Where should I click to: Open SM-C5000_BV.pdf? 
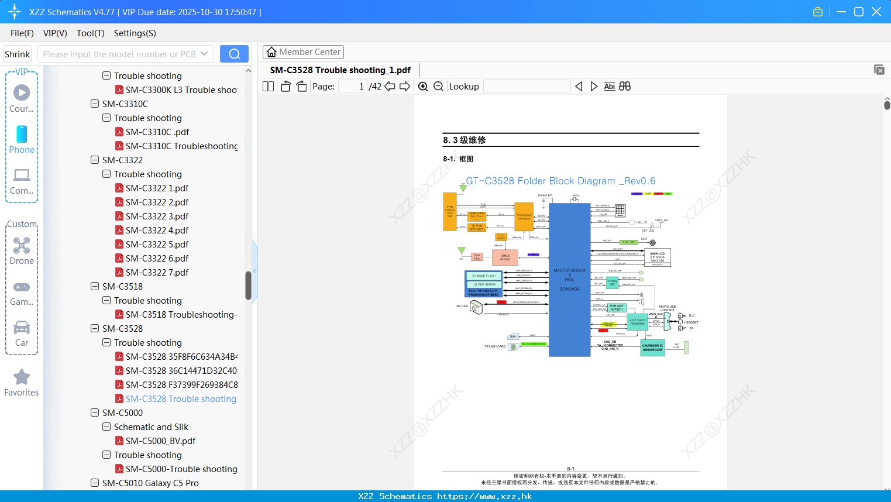(160, 441)
